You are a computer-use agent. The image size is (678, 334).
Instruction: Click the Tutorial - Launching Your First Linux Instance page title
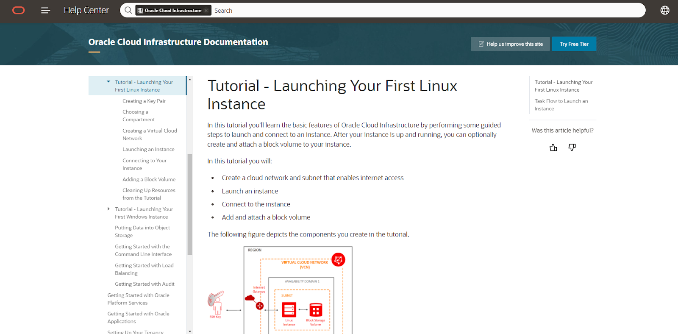pyautogui.click(x=332, y=95)
